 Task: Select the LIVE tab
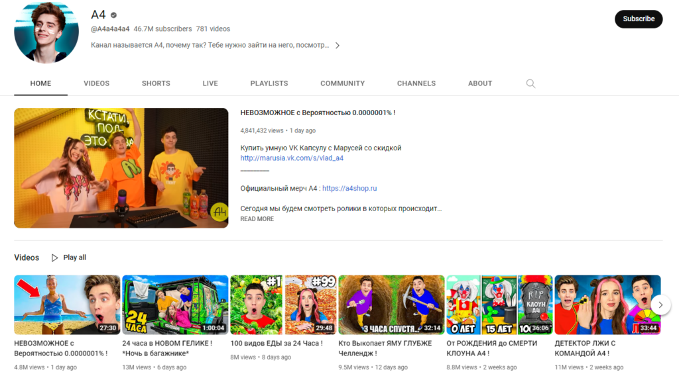tap(210, 83)
